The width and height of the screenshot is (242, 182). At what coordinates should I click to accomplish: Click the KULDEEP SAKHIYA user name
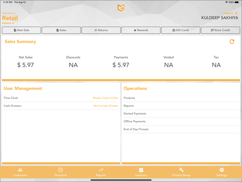click(x=220, y=18)
